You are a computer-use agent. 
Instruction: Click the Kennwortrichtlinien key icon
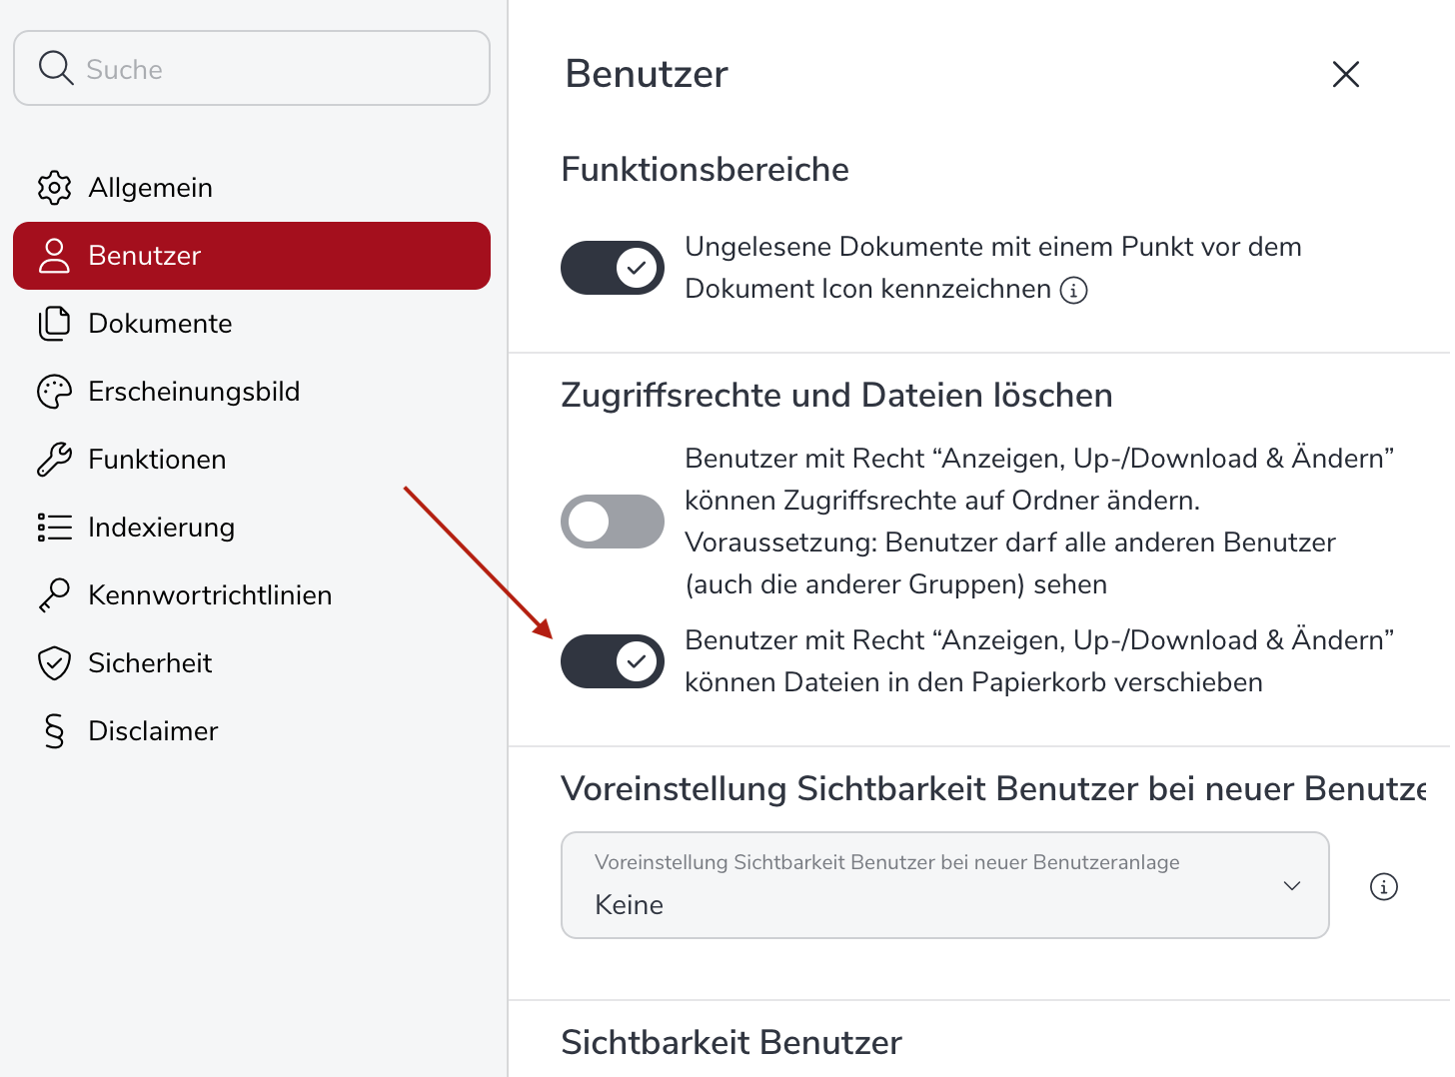coord(54,595)
